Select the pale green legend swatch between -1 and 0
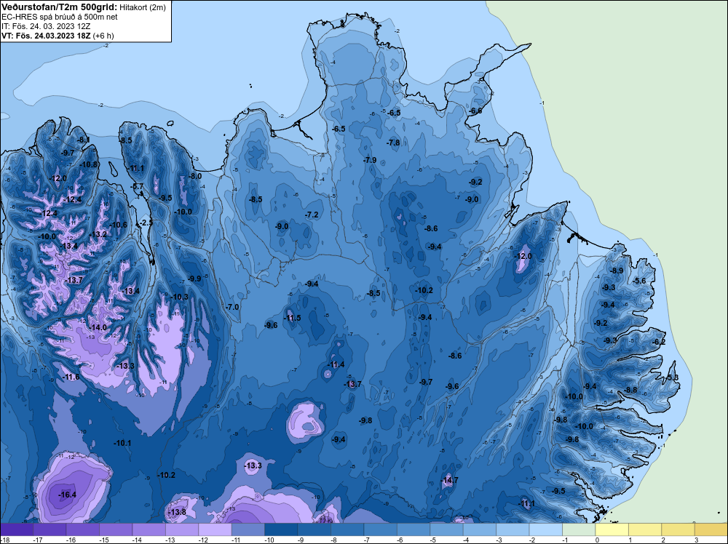 coord(579,529)
